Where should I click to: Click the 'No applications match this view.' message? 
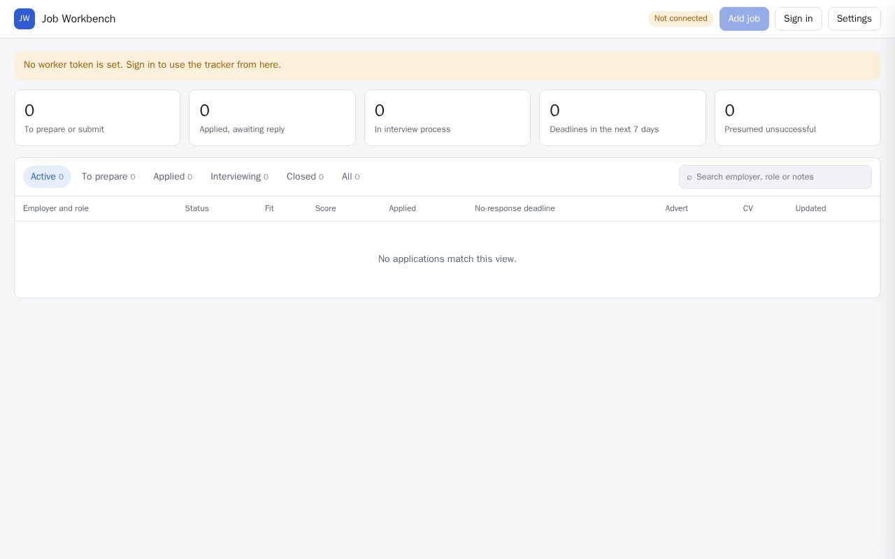pos(447,259)
